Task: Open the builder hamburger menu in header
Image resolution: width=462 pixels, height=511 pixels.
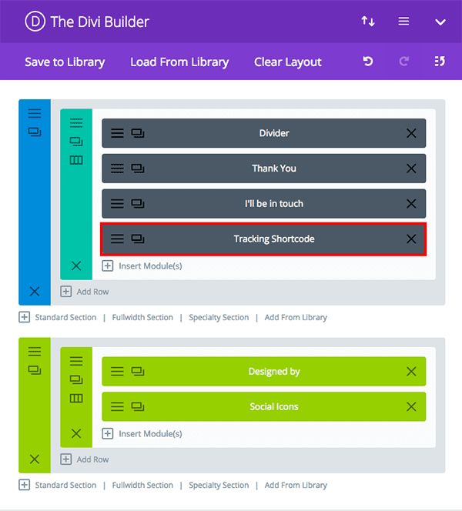Action: [403, 22]
